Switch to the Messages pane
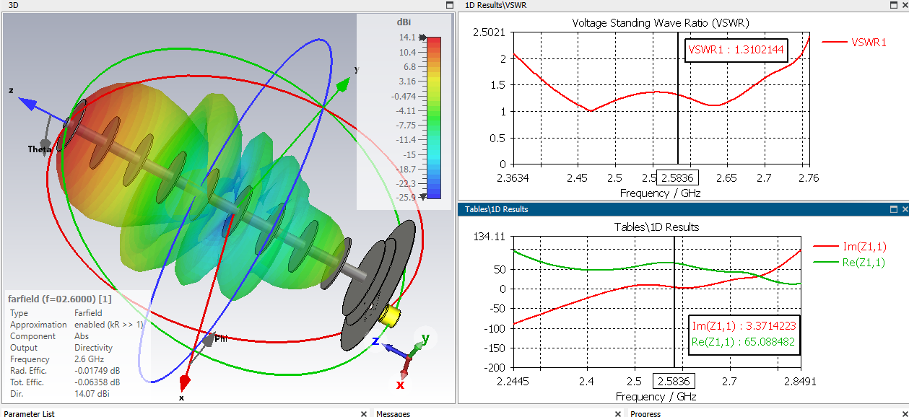Viewport: 909px width, 417px height. coord(393,413)
